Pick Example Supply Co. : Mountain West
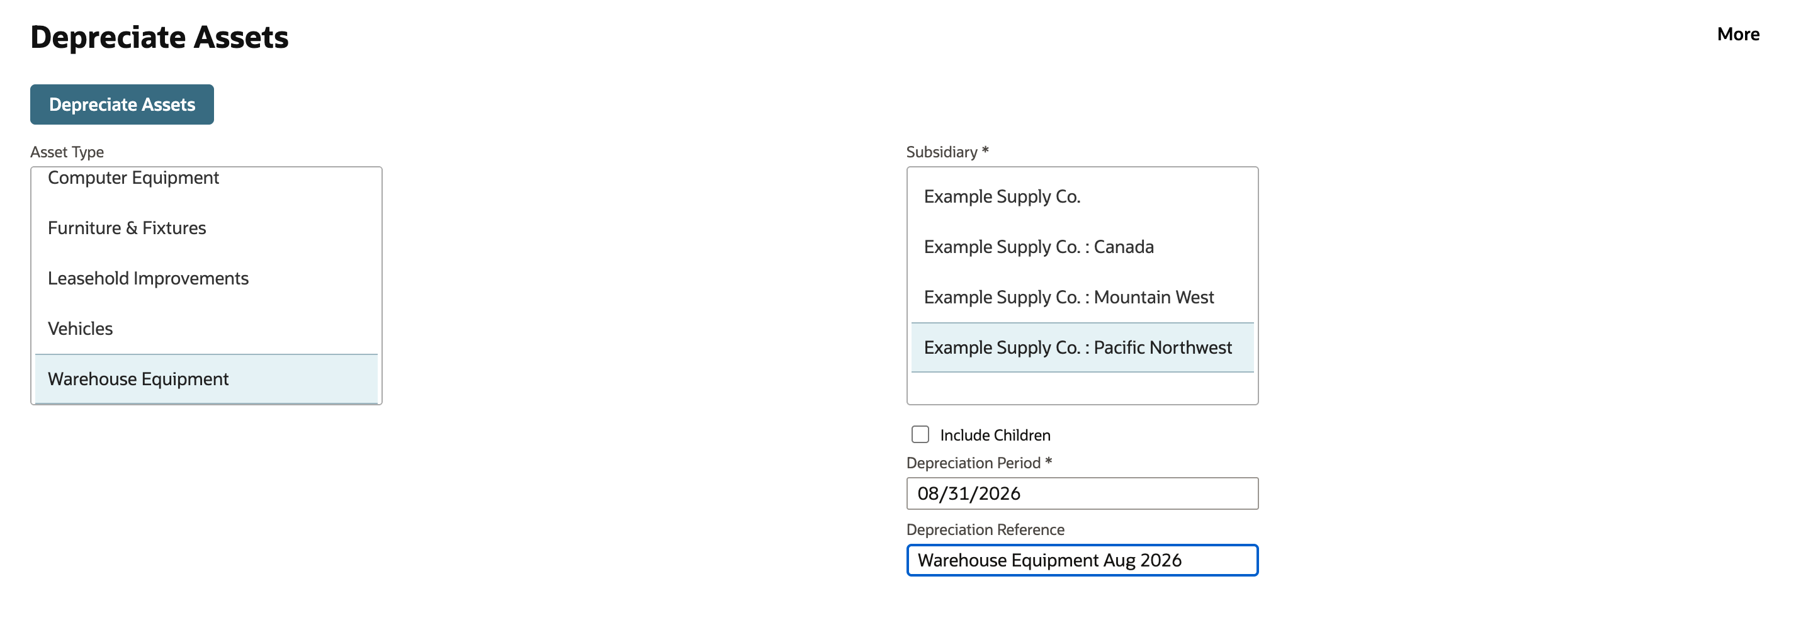Screen dimensions: 1813x642 pos(1083,297)
